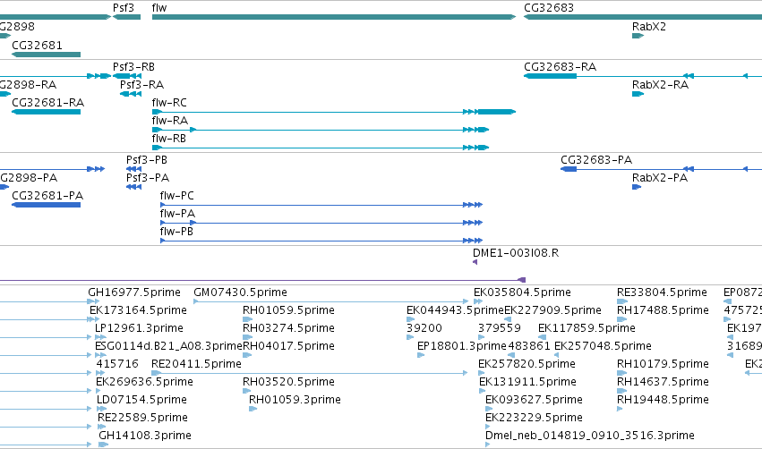This screenshot has height=449, width=762.
Task: Click the flw-RC transcript line
Action: click(x=334, y=112)
